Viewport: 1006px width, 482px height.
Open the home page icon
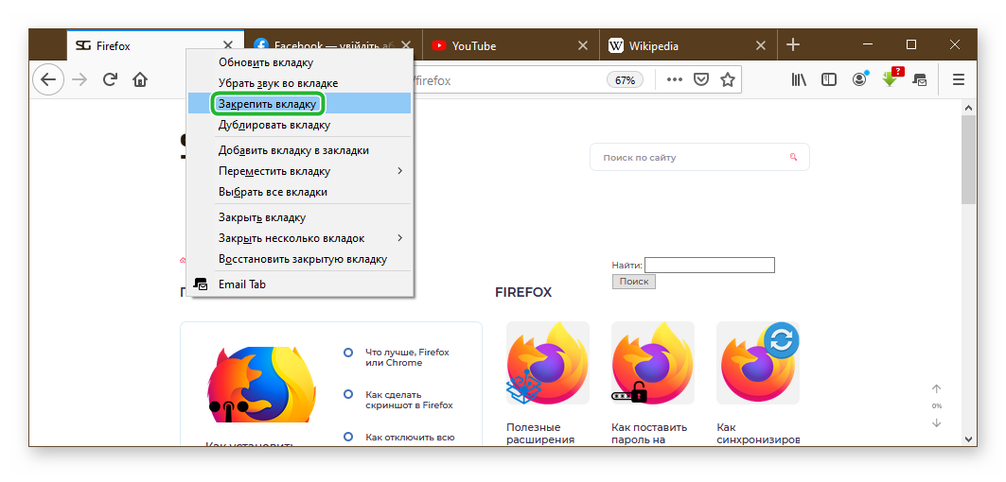(x=140, y=80)
